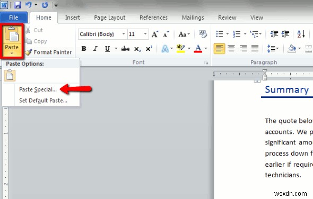Apply bullets list formatting
This screenshot has height=199, width=313.
(220, 34)
